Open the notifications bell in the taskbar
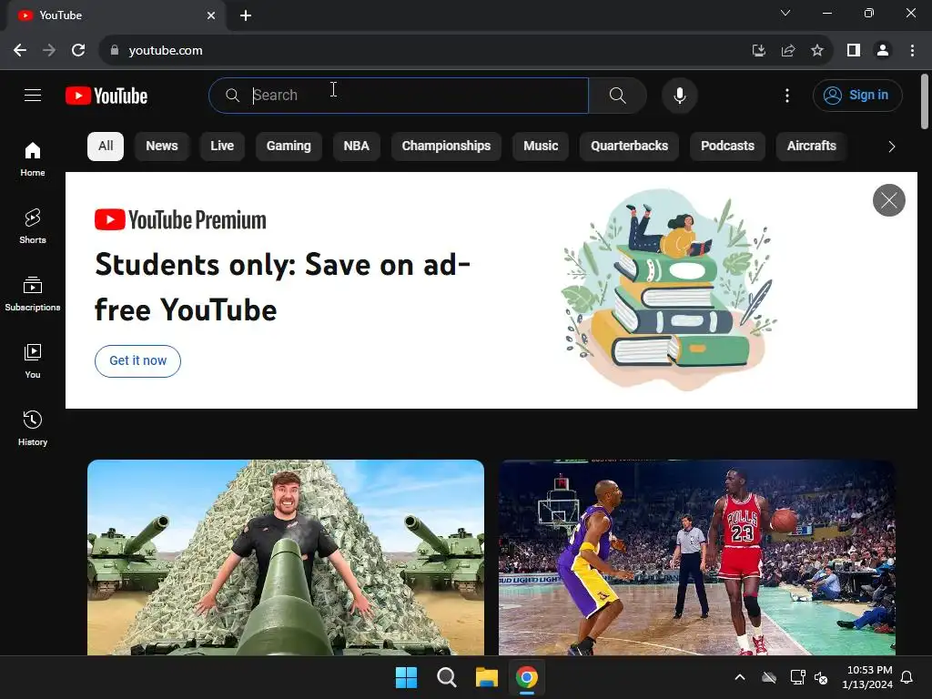 [907, 677]
